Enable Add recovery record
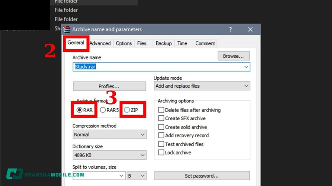The height and width of the screenshot is (186, 332). click(161, 136)
